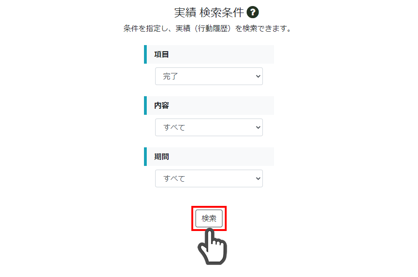Image resolution: width=418 pixels, height=277 pixels.
Task: Select the 項目 section header
Action: (x=209, y=54)
